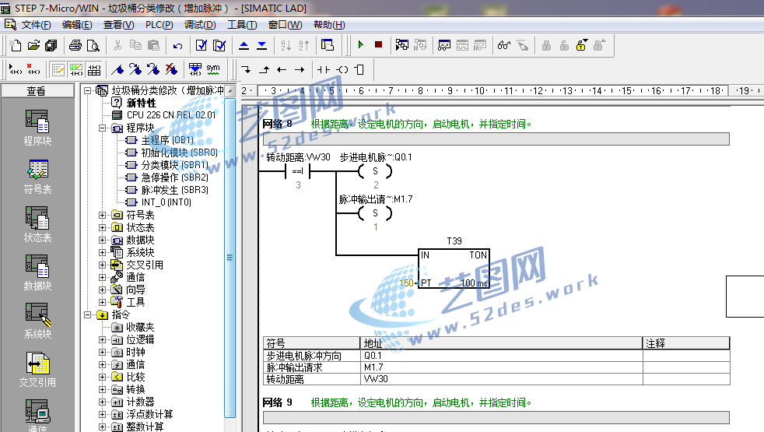Select 脉冲发生 (SBR3) in tree
The height and width of the screenshot is (432, 764).
pos(174,190)
